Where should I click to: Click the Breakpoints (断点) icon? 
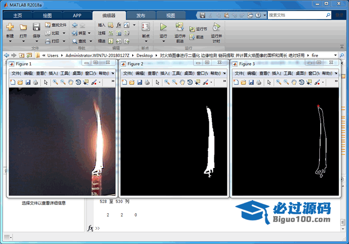point(146,27)
